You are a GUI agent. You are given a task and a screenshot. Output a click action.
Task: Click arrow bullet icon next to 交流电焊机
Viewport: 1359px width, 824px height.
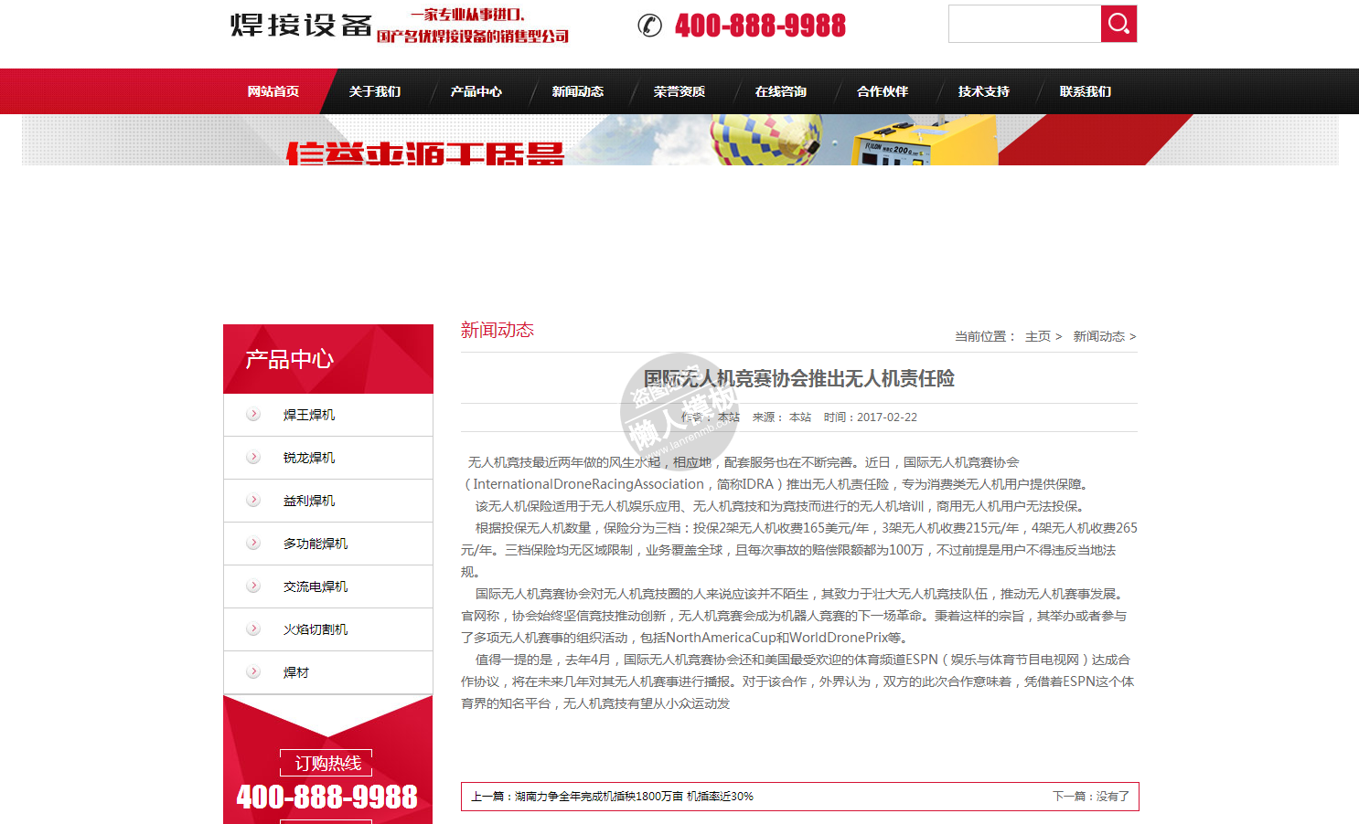[x=253, y=586]
